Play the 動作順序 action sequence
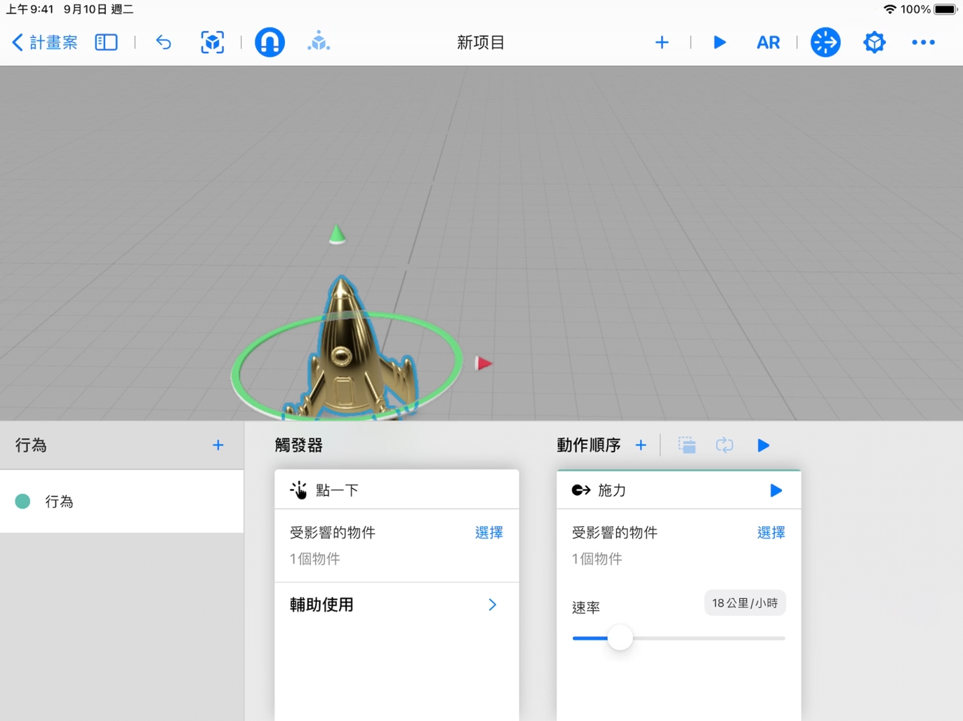 pyautogui.click(x=764, y=445)
